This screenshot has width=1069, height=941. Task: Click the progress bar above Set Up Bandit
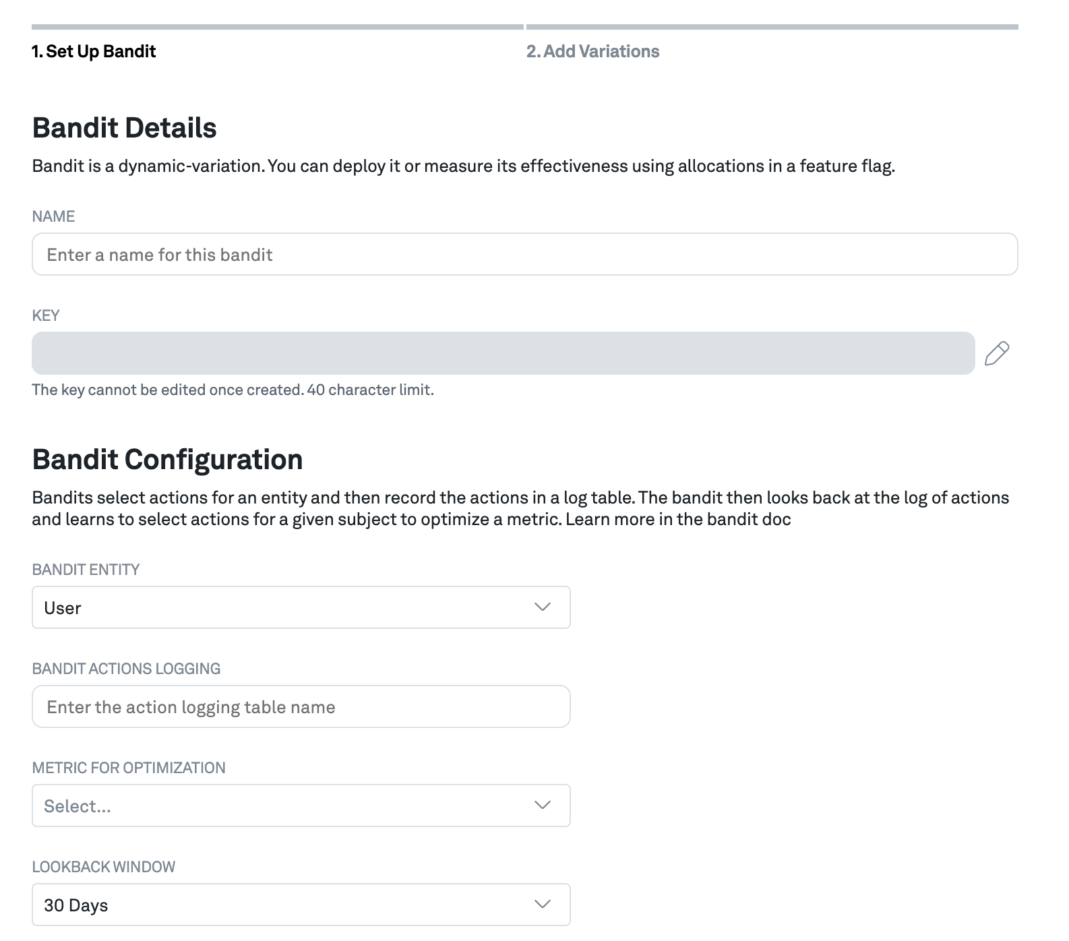click(x=277, y=27)
